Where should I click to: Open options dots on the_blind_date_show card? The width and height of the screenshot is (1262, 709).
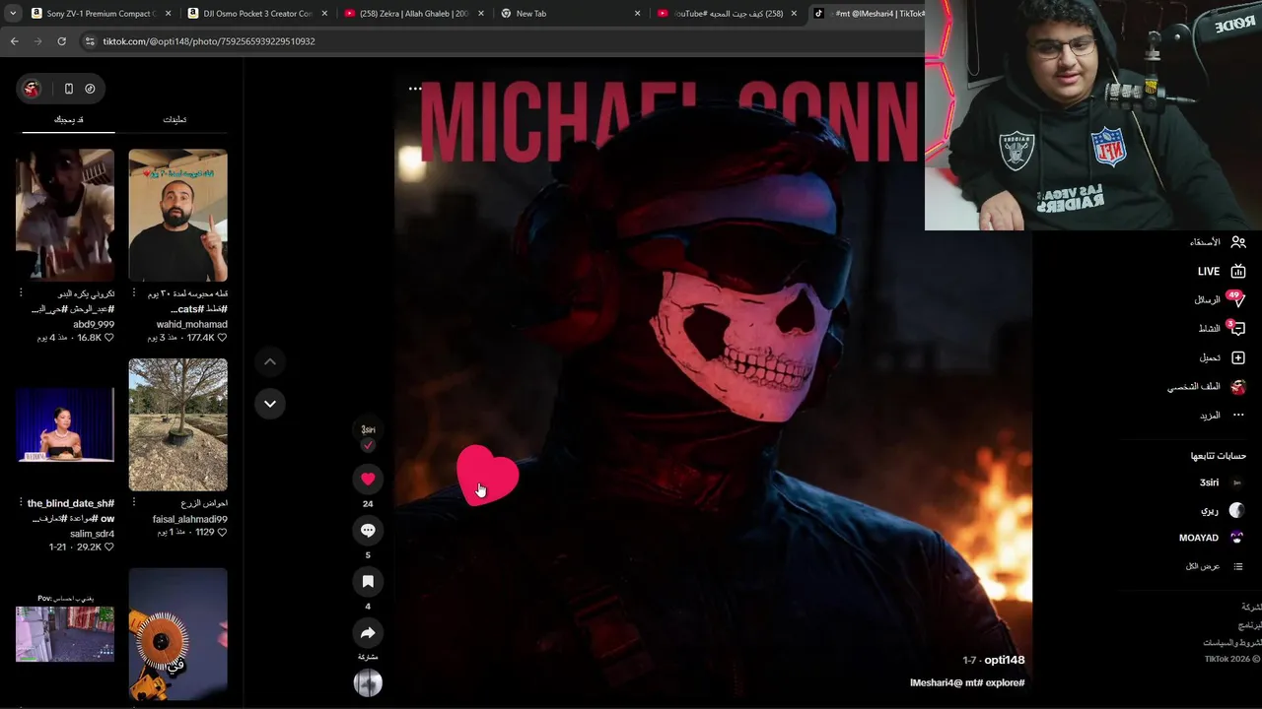pos(21,502)
